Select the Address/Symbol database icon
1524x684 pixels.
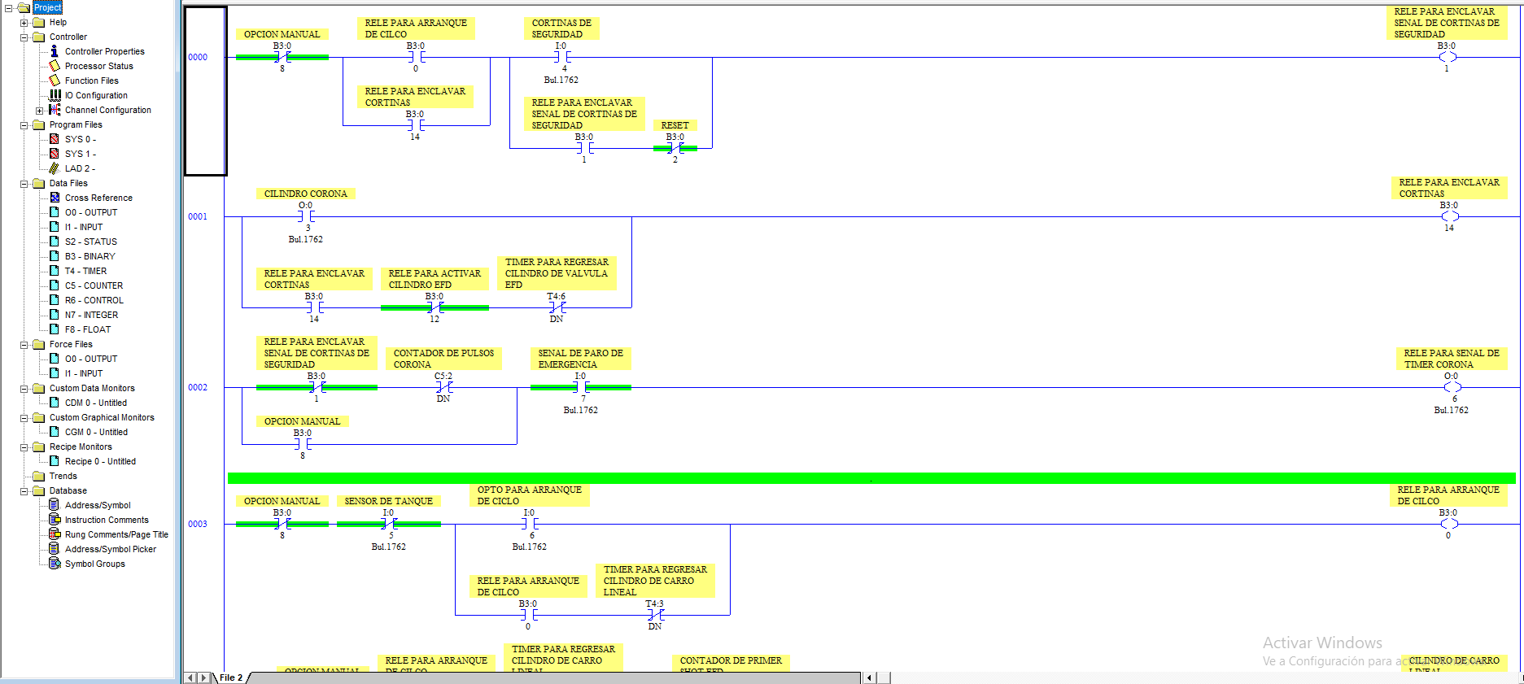pyautogui.click(x=55, y=505)
